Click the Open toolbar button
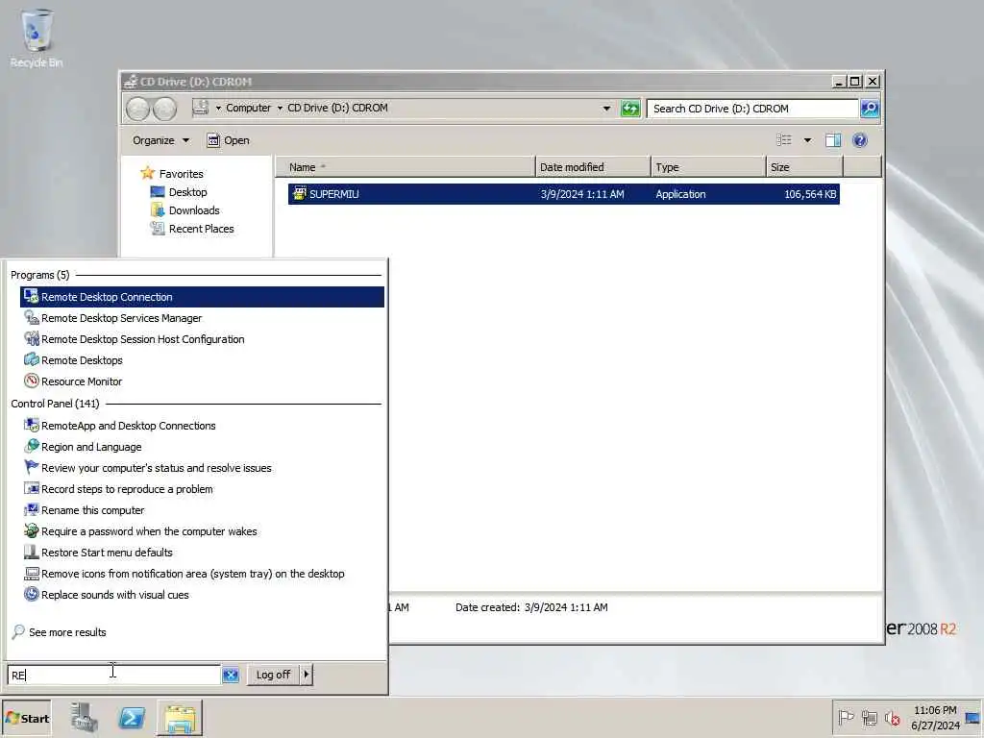The height and width of the screenshot is (738, 984). tap(229, 140)
